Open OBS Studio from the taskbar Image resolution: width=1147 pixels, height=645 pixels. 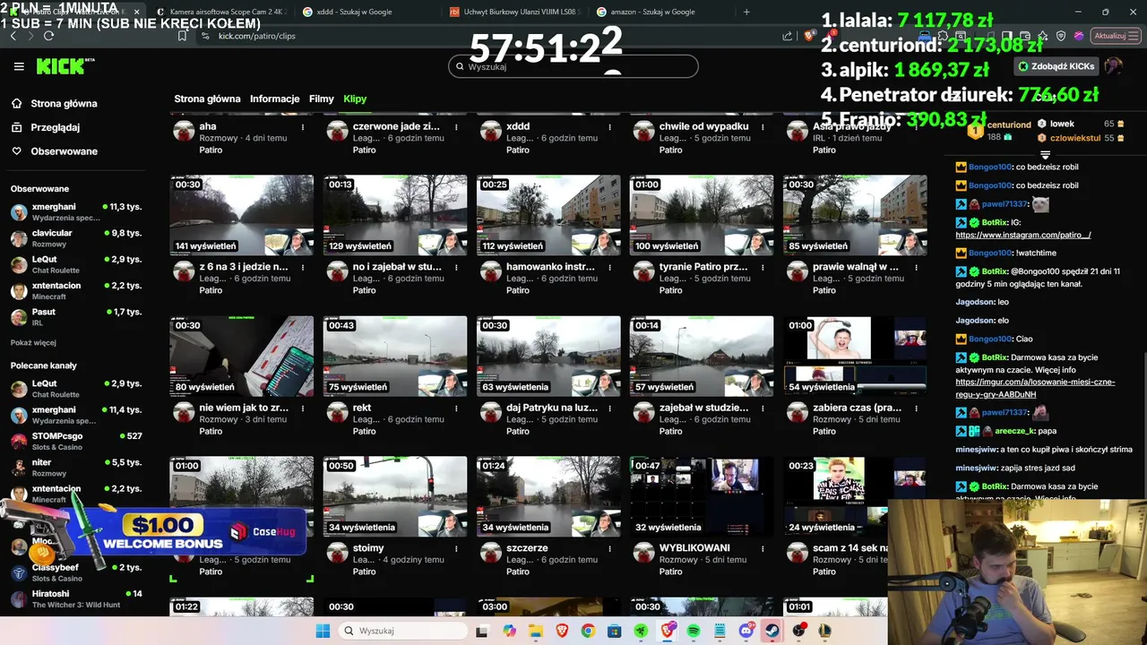[x=799, y=631]
